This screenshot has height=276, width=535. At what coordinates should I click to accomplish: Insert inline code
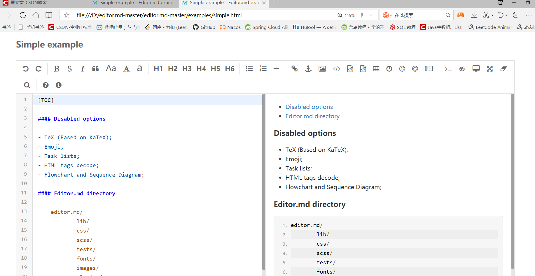337,69
